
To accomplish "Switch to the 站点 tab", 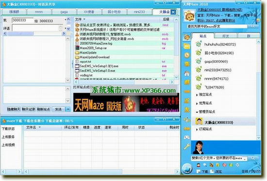I will pyautogui.click(x=203, y=36).
